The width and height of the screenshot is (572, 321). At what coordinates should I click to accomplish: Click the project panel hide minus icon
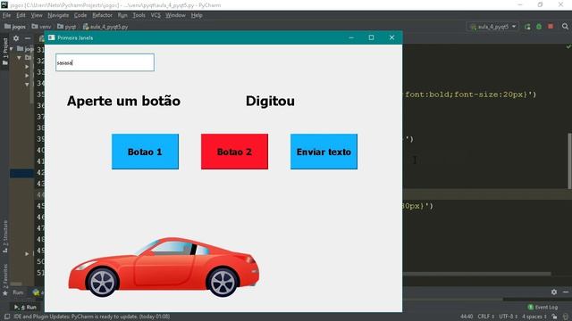[28, 38]
